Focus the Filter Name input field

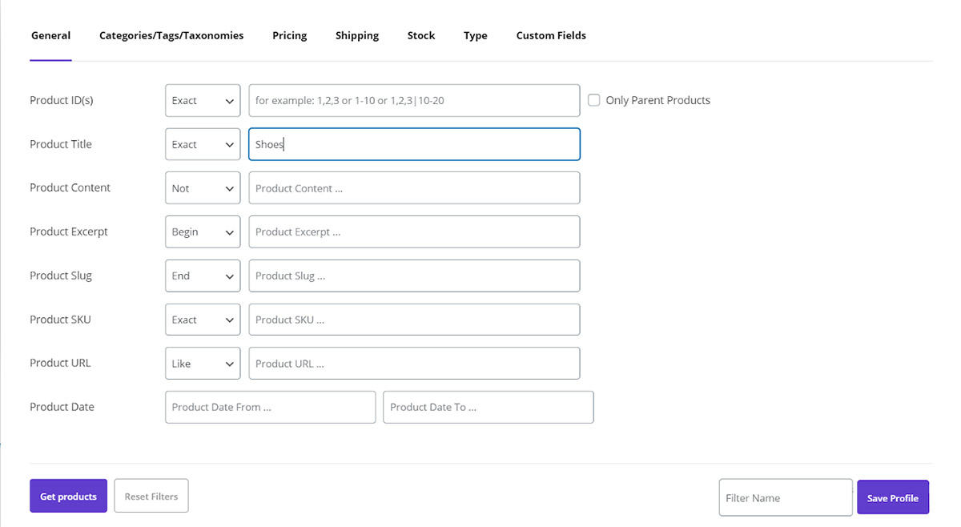tap(785, 498)
